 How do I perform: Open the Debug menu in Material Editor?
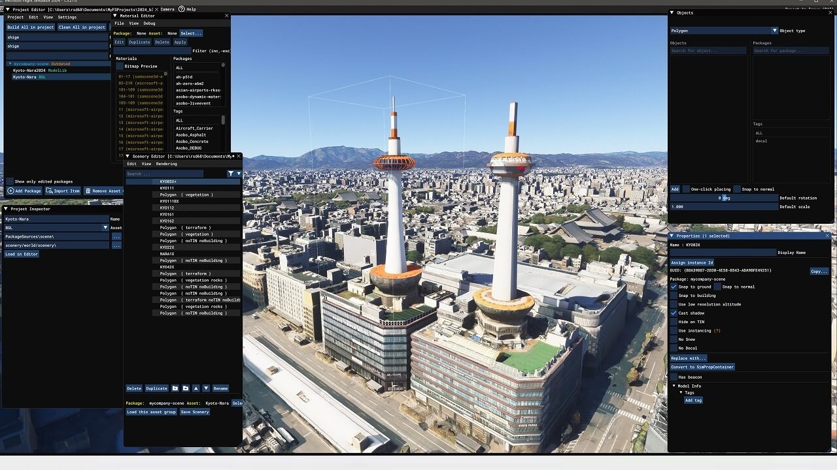point(149,23)
